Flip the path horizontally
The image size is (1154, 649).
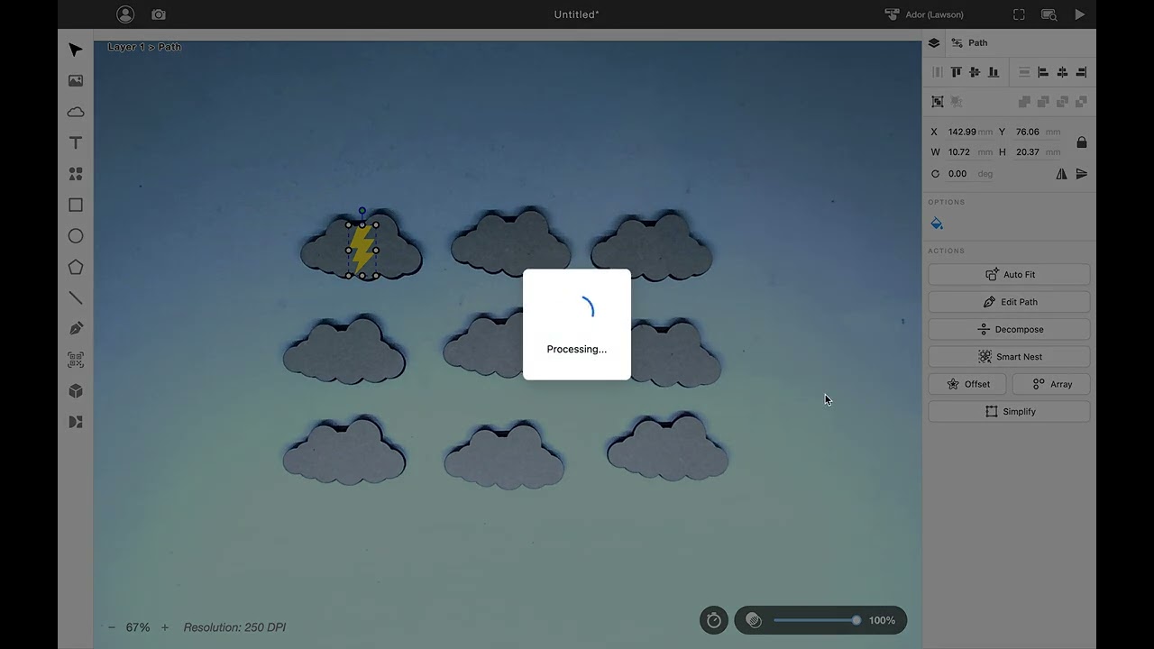(1062, 174)
